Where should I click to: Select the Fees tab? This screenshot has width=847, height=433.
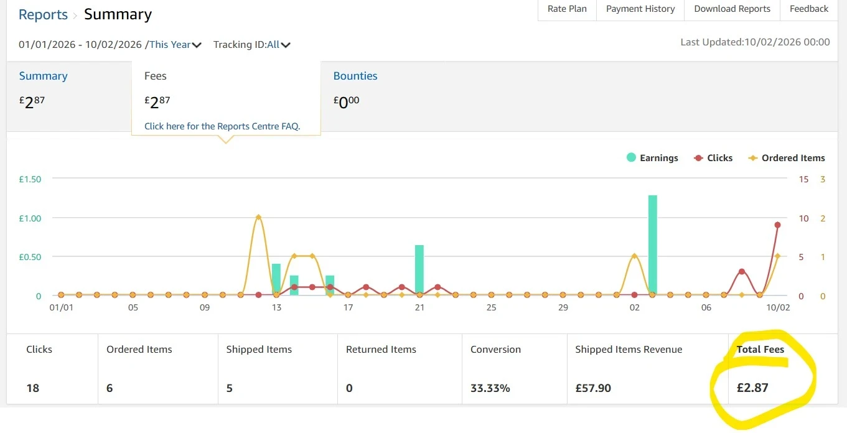(x=156, y=76)
